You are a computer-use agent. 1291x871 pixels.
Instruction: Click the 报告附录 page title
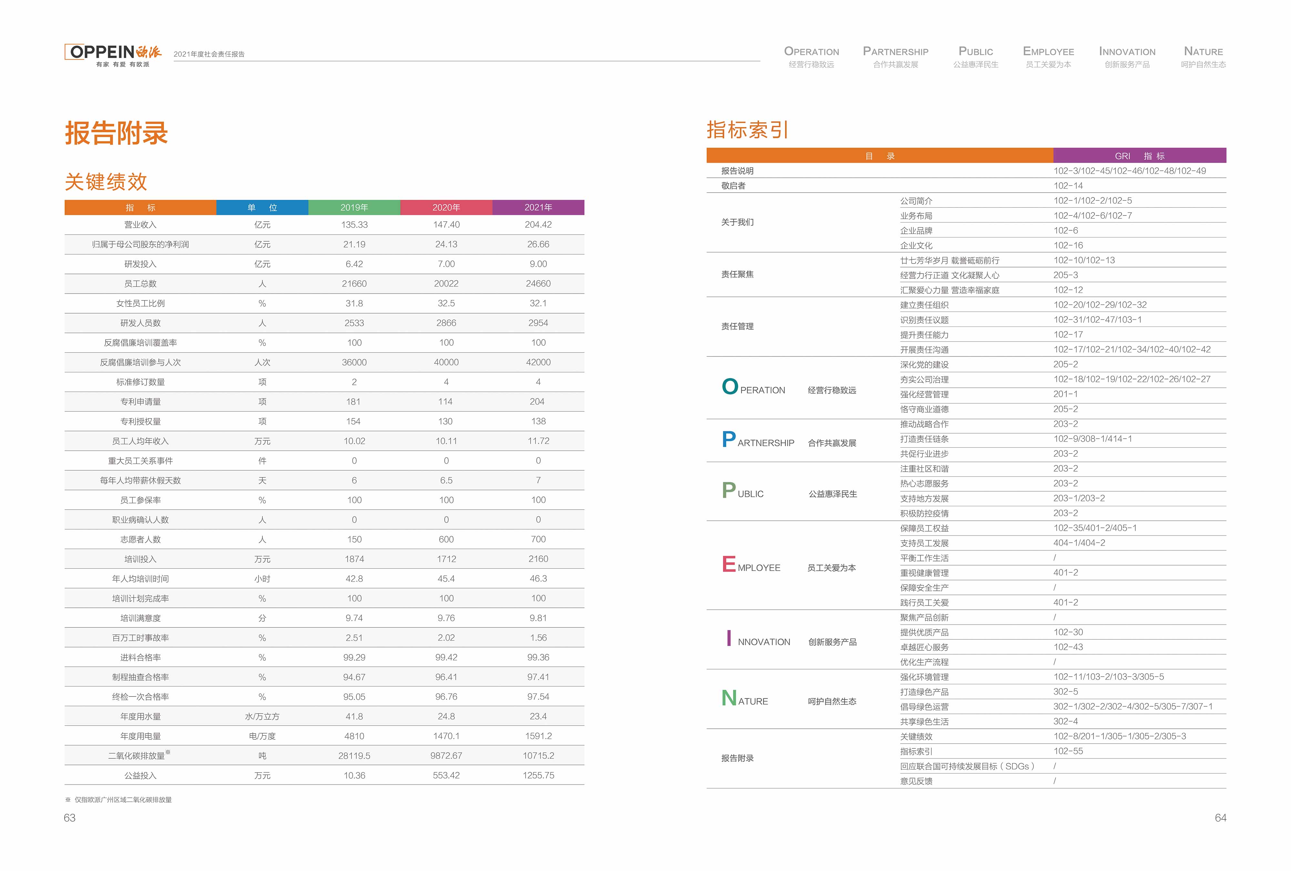point(116,133)
